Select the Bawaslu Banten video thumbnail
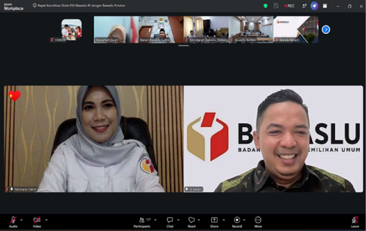The width and height of the screenshot is (366, 231). click(251, 30)
